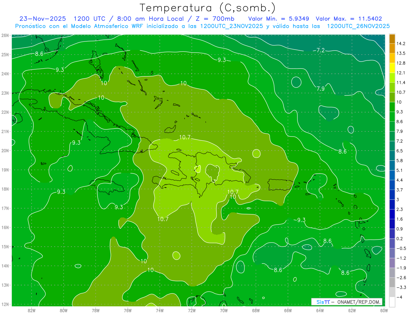The width and height of the screenshot is (408, 315).
Task: Select the 24N latitude axis label
Action: click(5, 74)
